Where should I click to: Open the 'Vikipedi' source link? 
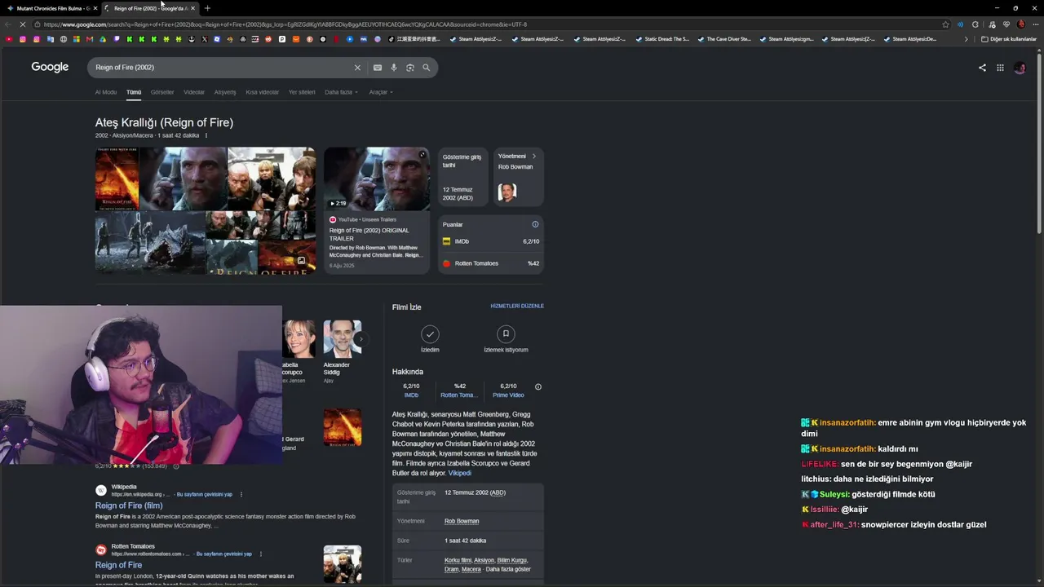pos(459,473)
